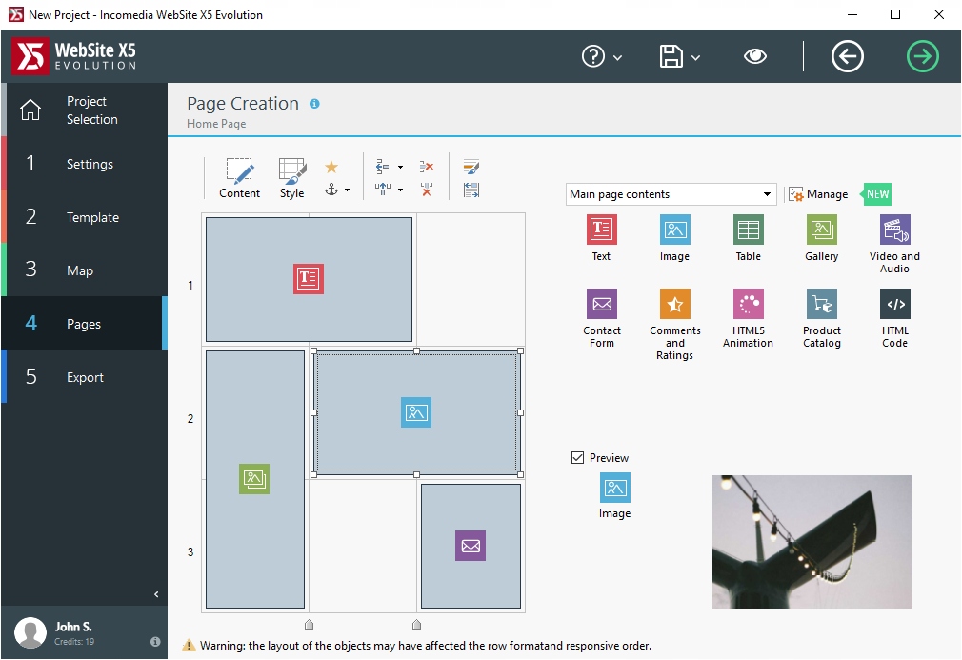The width and height of the screenshot is (962, 660).
Task: Select the contact form cell in grid
Action: click(471, 546)
